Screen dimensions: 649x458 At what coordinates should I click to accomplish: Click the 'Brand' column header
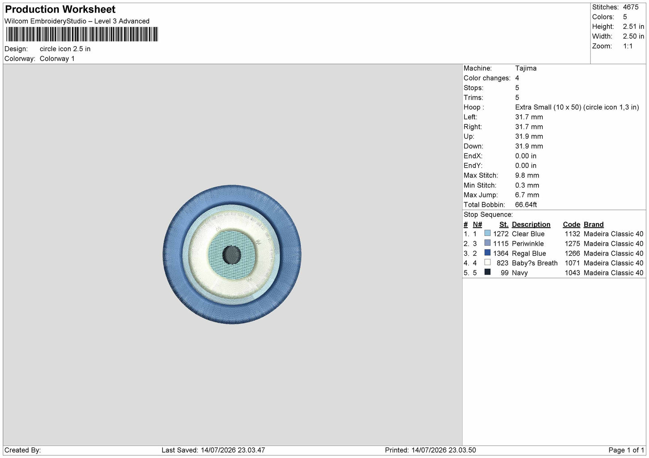click(593, 224)
